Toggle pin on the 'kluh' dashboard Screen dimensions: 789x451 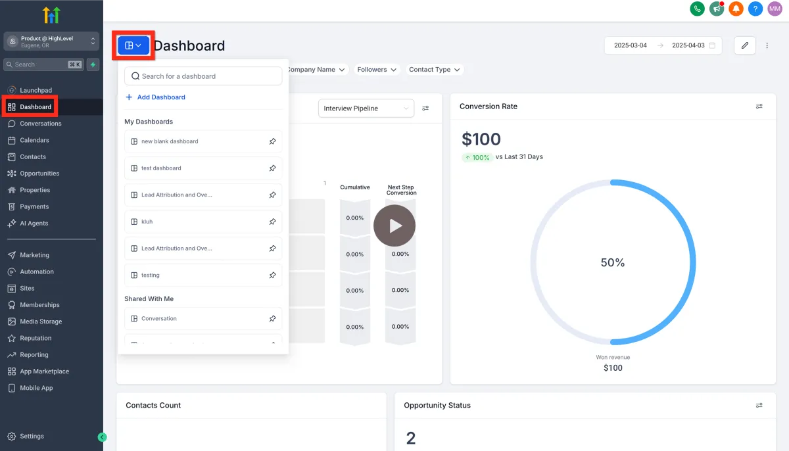coord(272,222)
